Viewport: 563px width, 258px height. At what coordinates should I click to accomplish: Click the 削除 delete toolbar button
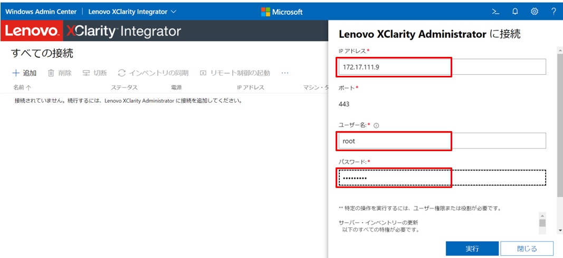coord(60,73)
